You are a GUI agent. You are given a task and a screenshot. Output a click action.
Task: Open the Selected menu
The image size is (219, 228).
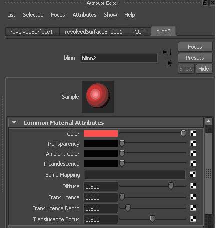[x=33, y=15]
